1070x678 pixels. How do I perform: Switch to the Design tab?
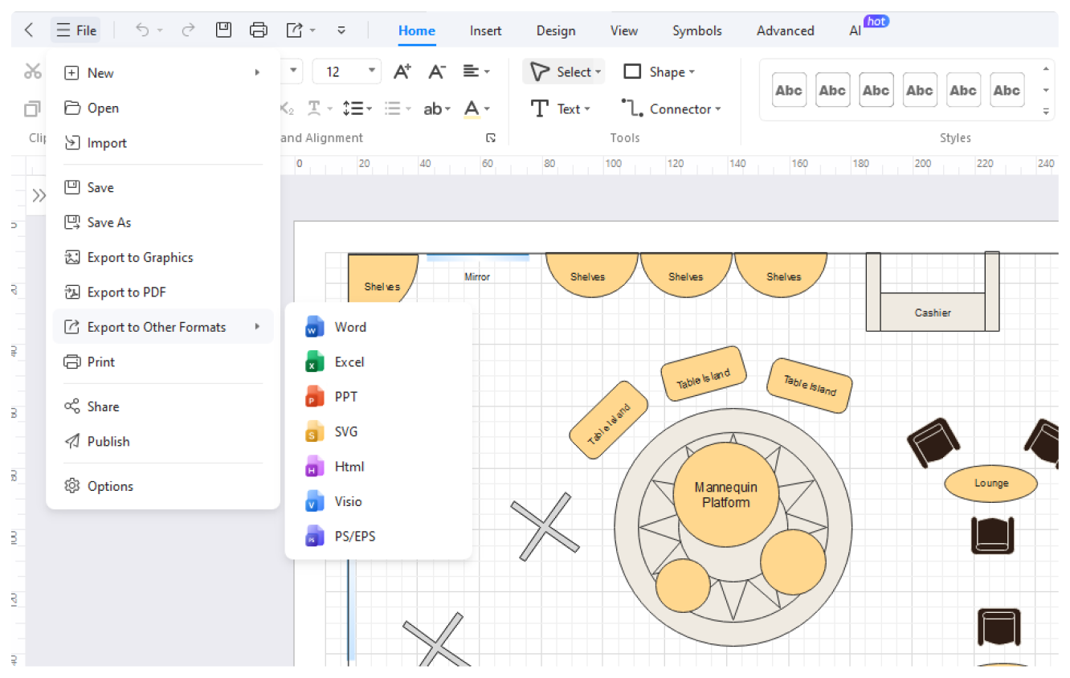[556, 31]
